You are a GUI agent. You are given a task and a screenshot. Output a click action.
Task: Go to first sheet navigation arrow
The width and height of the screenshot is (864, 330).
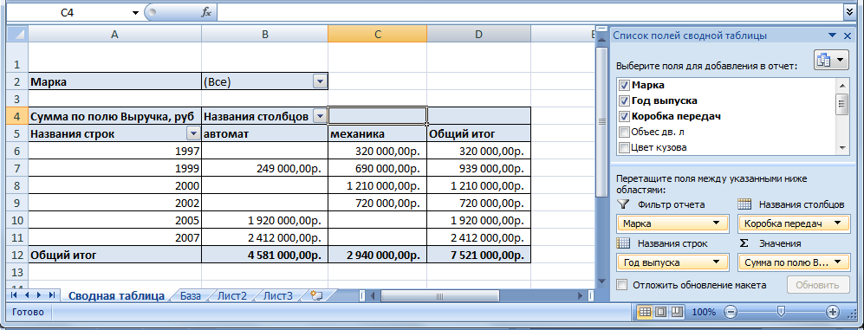click(15, 296)
